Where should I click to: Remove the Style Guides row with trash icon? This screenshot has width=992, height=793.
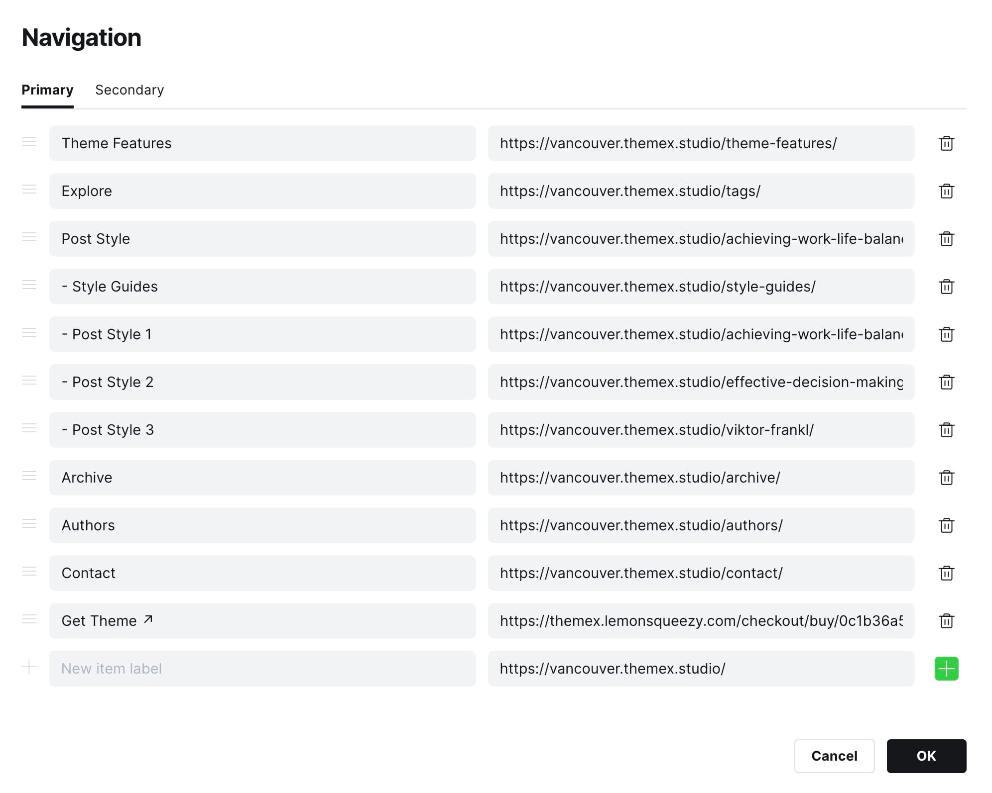(946, 287)
